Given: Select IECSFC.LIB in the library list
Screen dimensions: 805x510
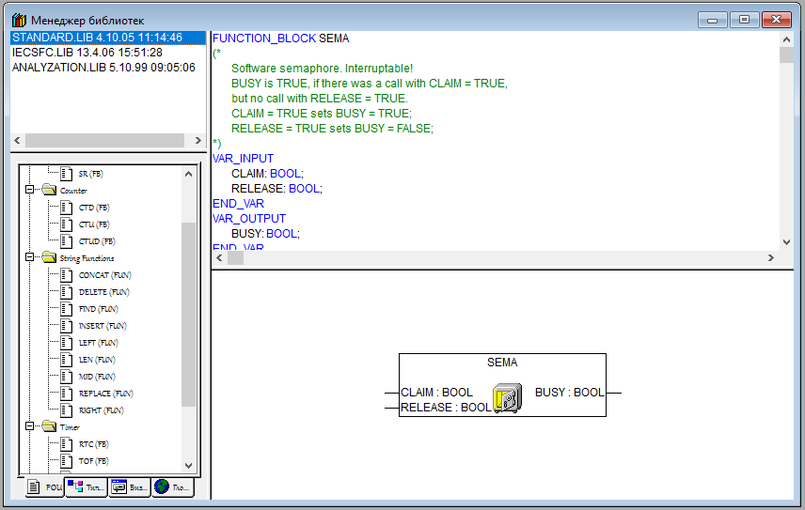Looking at the screenshot, I should [x=87, y=53].
